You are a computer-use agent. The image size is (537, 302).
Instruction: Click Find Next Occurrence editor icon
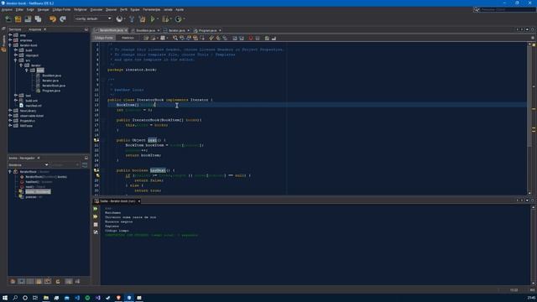tap(188, 38)
